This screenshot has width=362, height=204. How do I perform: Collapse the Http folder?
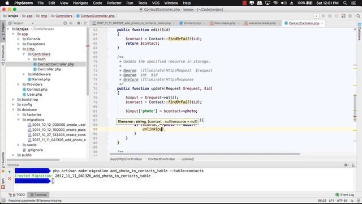coord(19,49)
